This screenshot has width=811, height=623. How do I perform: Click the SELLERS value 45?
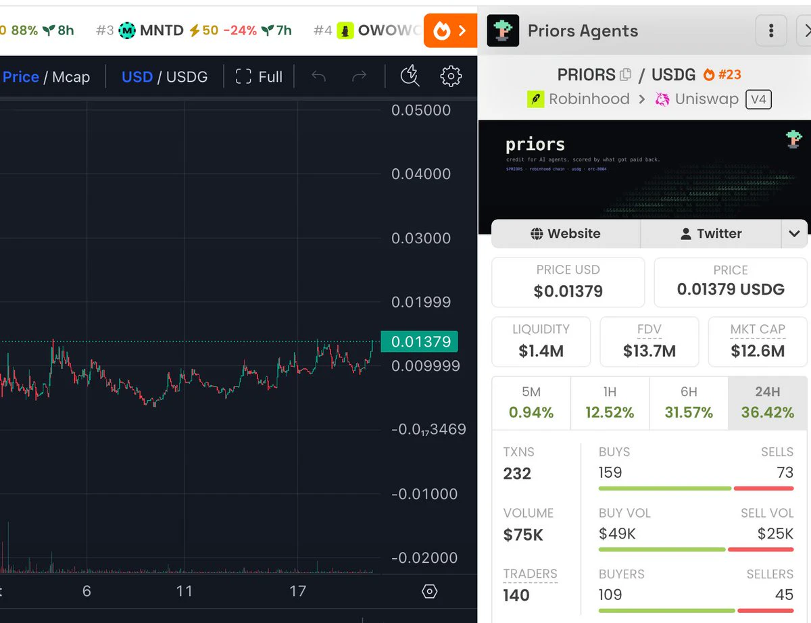pos(784,595)
